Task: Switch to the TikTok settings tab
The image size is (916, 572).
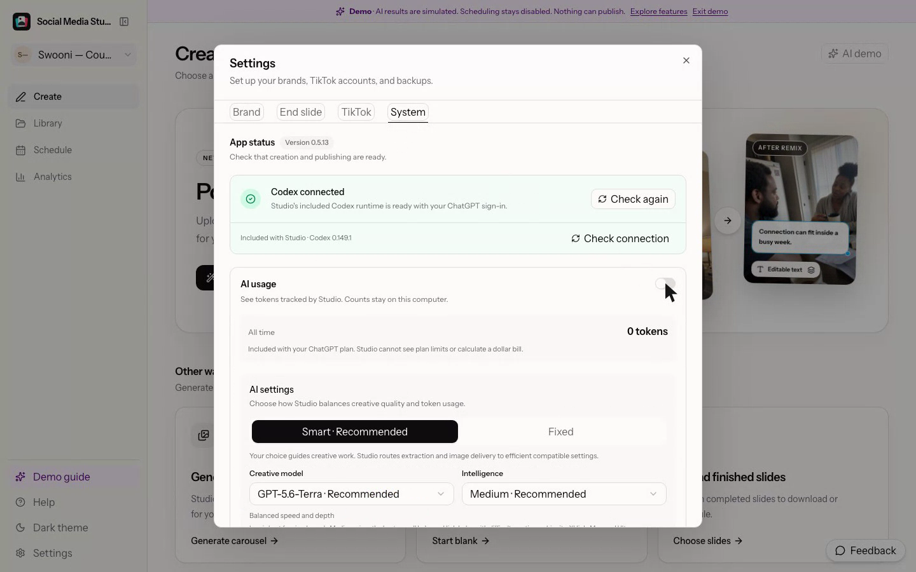Action: pyautogui.click(x=356, y=112)
